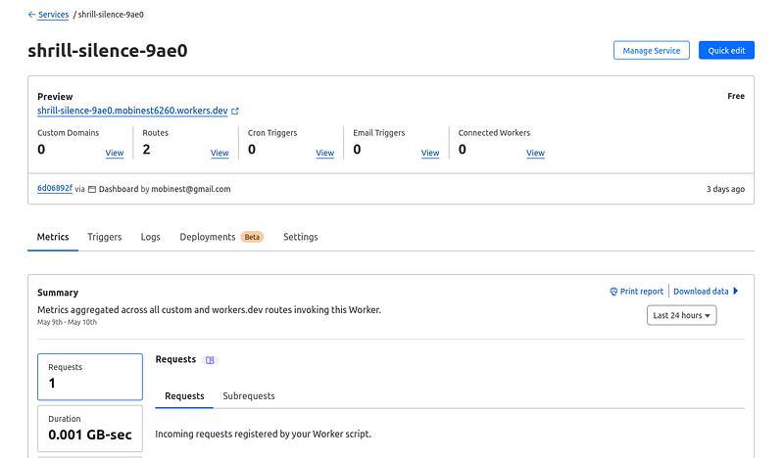The height and width of the screenshot is (458, 784).
Task: View Cron Triggers details
Action: (325, 153)
